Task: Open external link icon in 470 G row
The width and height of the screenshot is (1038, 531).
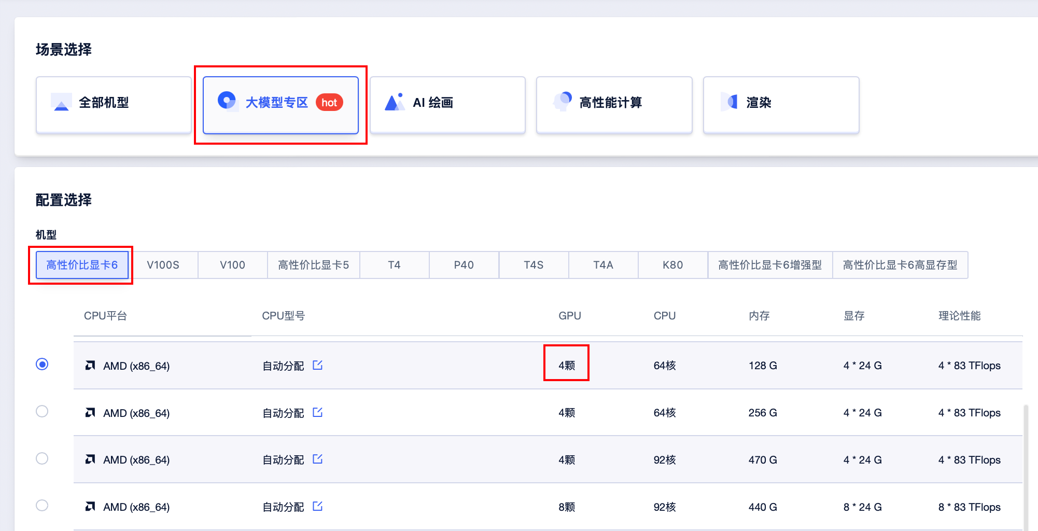Action: 318,459
